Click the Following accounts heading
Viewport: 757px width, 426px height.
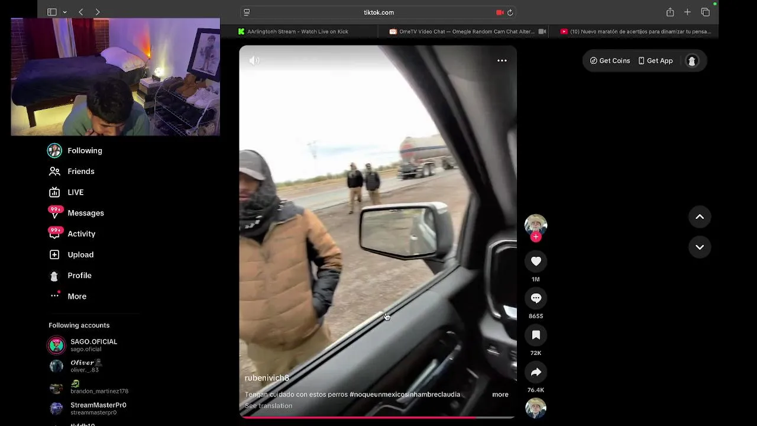click(79, 325)
